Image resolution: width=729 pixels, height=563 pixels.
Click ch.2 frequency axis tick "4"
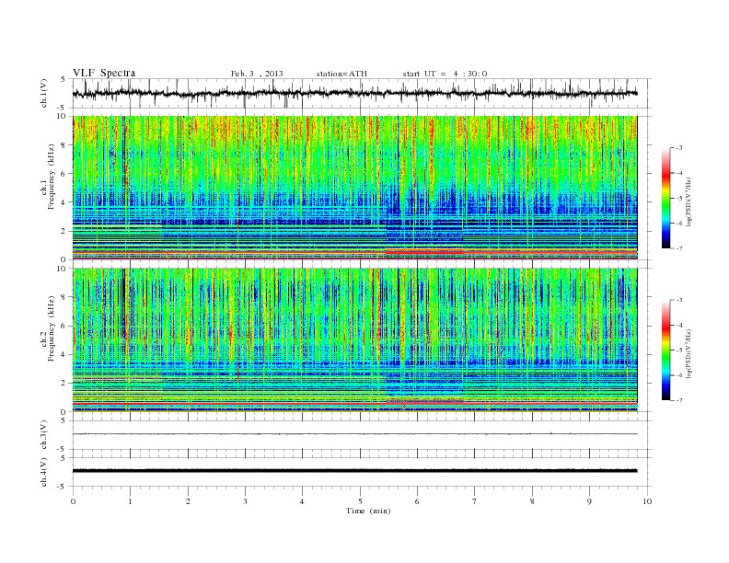click(x=64, y=355)
